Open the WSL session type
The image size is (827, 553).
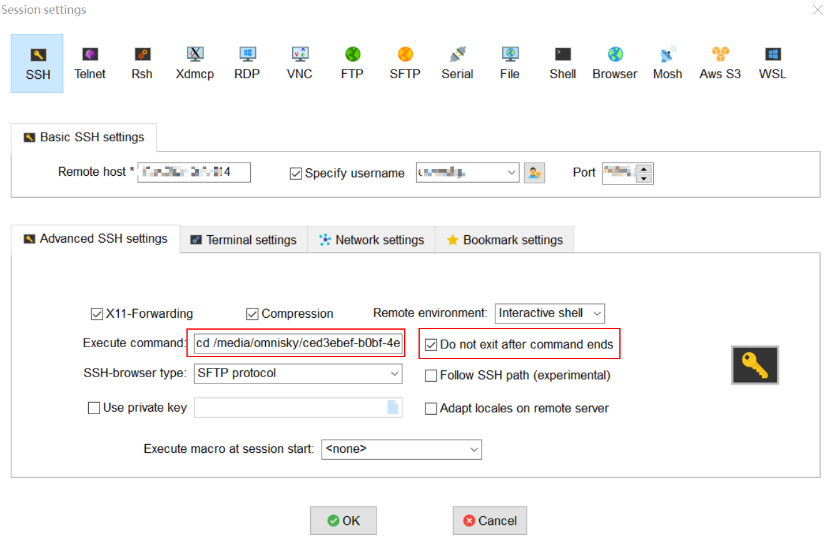coord(772,63)
